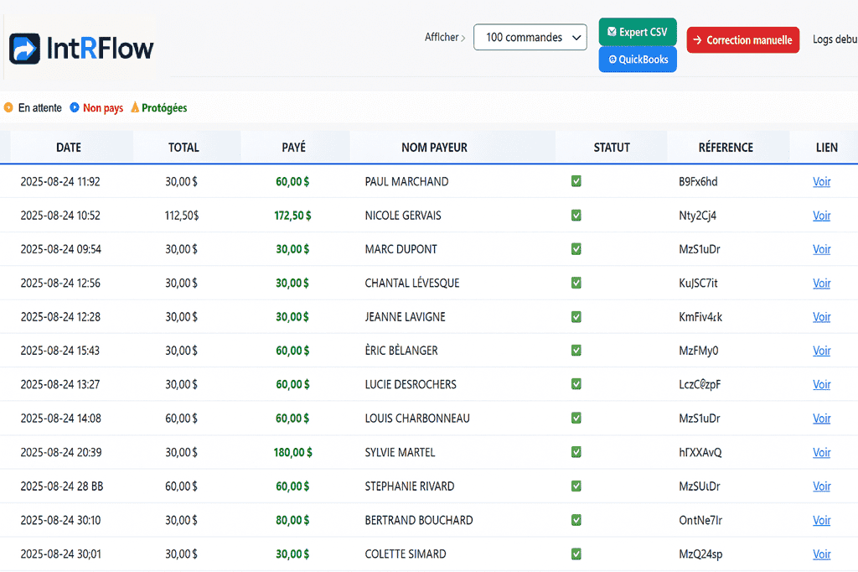Toggle status checkbox for Bertrand Bouchard row

click(576, 520)
